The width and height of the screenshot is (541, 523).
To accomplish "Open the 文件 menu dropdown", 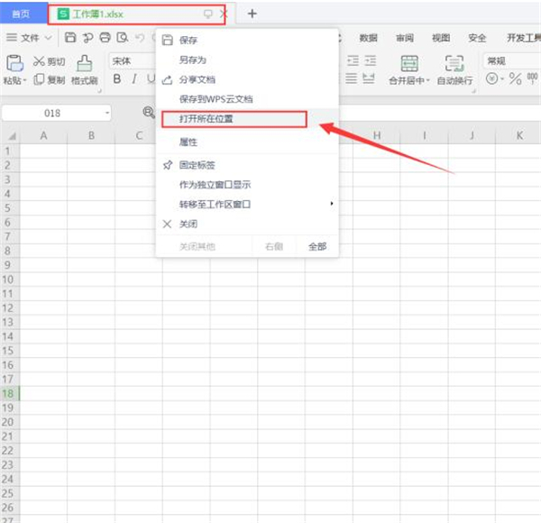I will (x=30, y=37).
